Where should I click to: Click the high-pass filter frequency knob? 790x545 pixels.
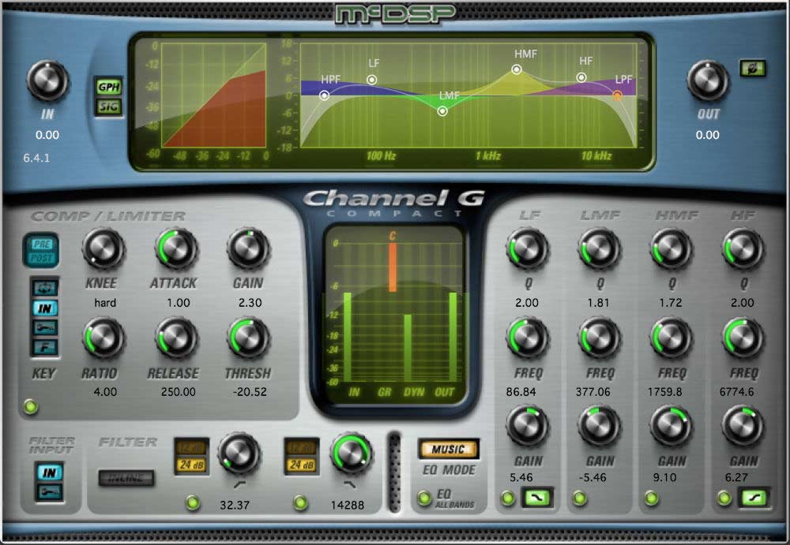(x=239, y=454)
